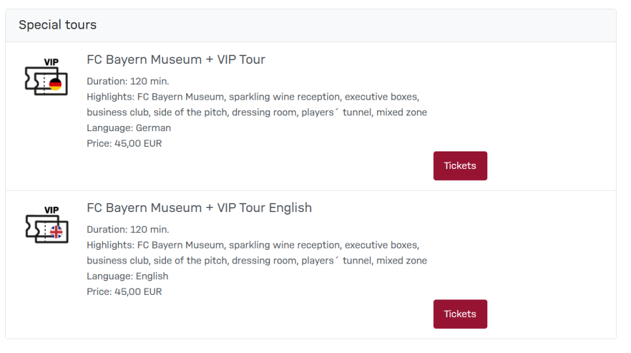Screen dimensions: 631x353
Task: Select the Special tours section header
Action: click(57, 25)
